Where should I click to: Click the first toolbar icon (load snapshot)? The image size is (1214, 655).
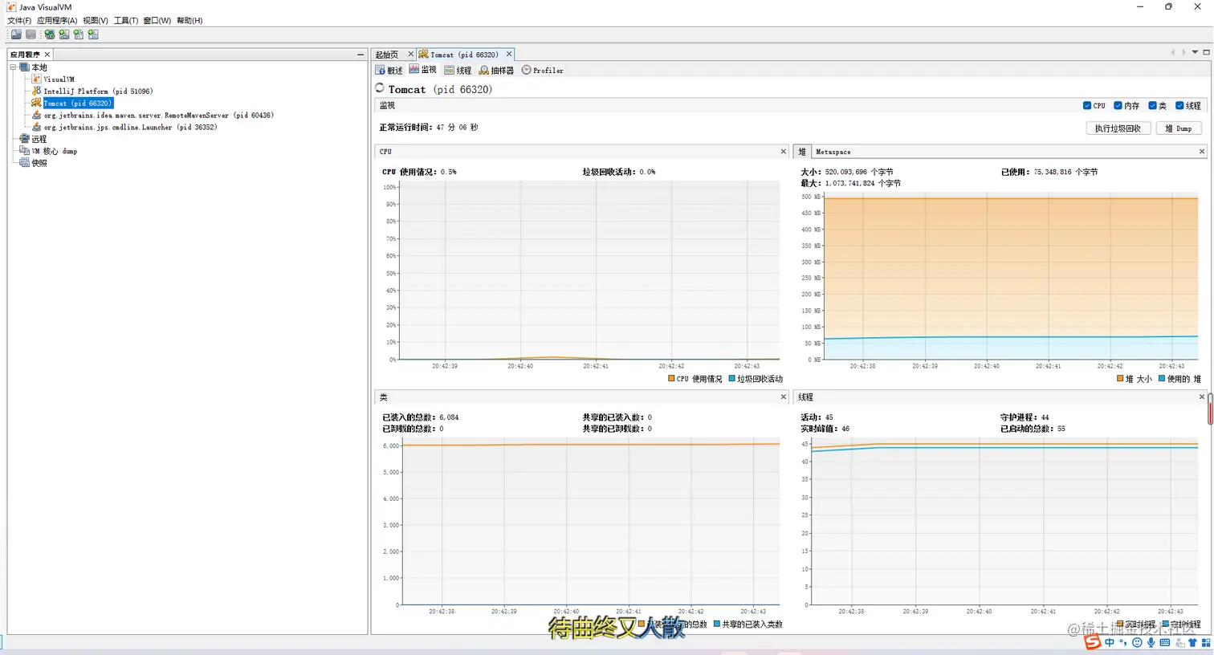pyautogui.click(x=16, y=35)
